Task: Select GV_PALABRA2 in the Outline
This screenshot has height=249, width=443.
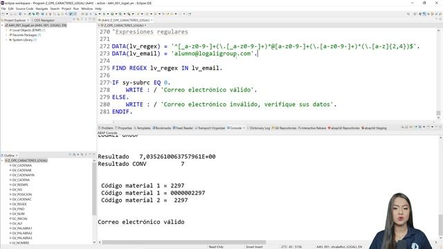Action: point(21,234)
